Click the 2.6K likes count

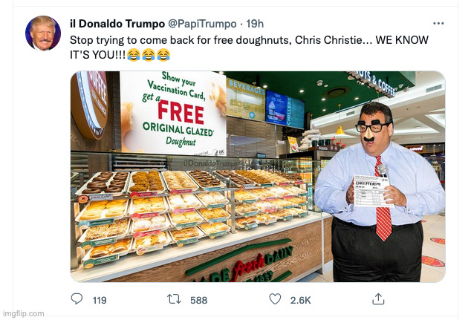click(300, 300)
